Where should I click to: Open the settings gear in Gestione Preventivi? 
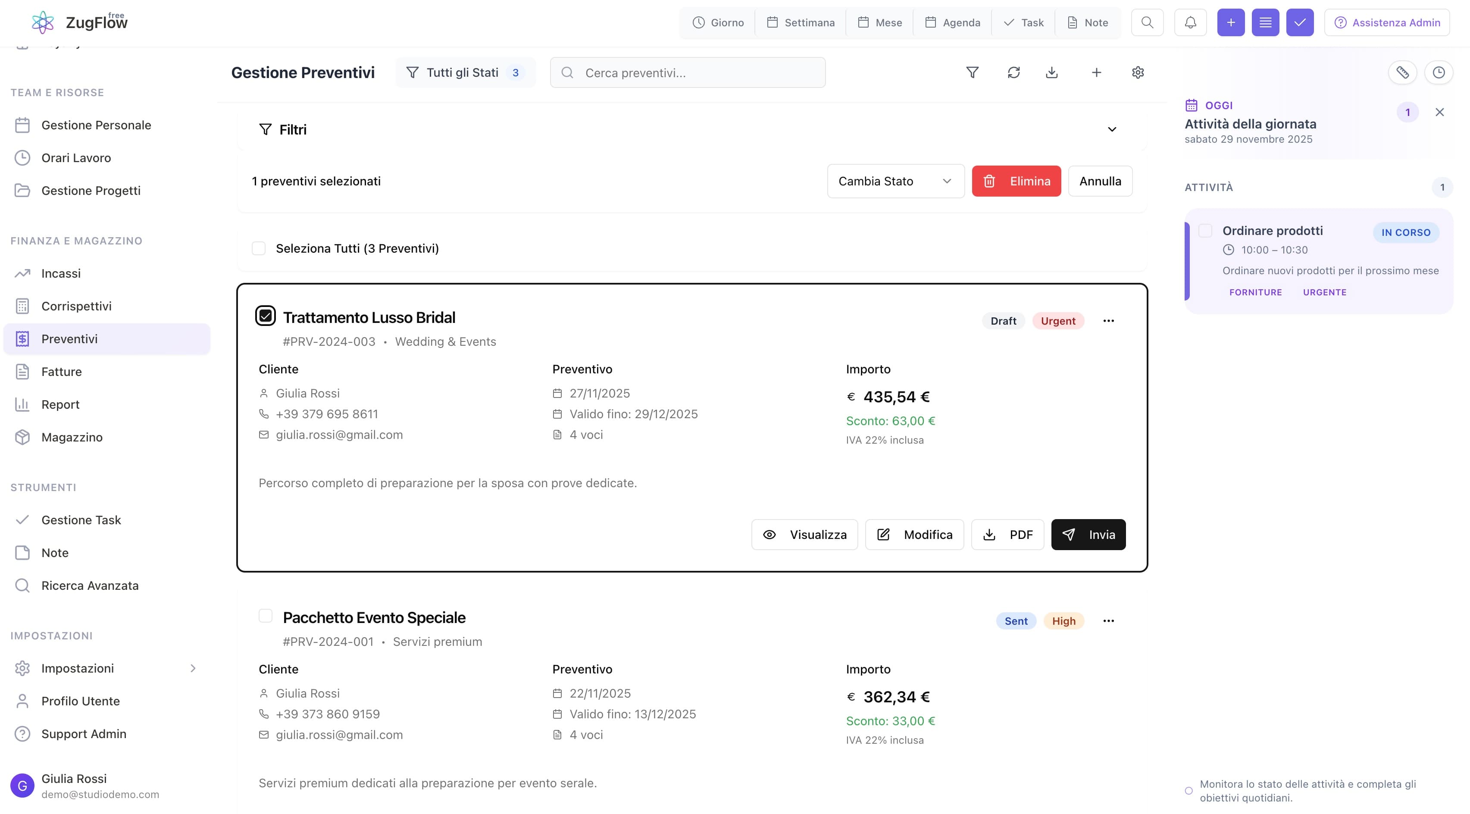[x=1137, y=72]
